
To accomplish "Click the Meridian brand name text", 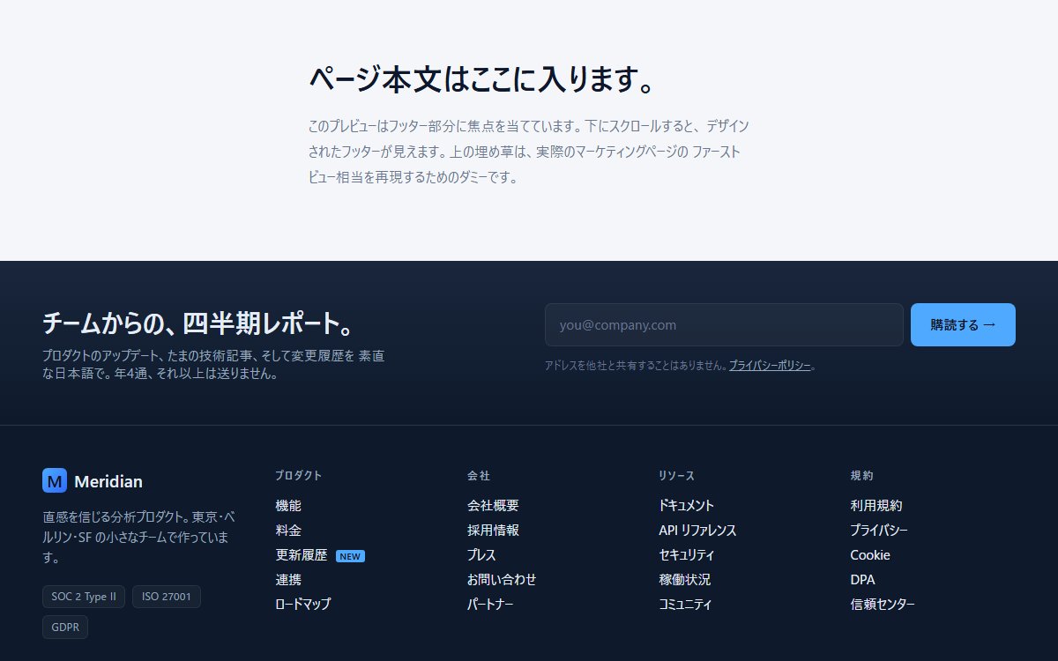I will 108,481.
